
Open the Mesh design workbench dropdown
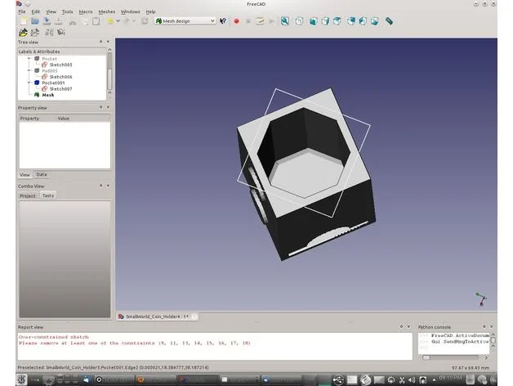[x=185, y=21]
